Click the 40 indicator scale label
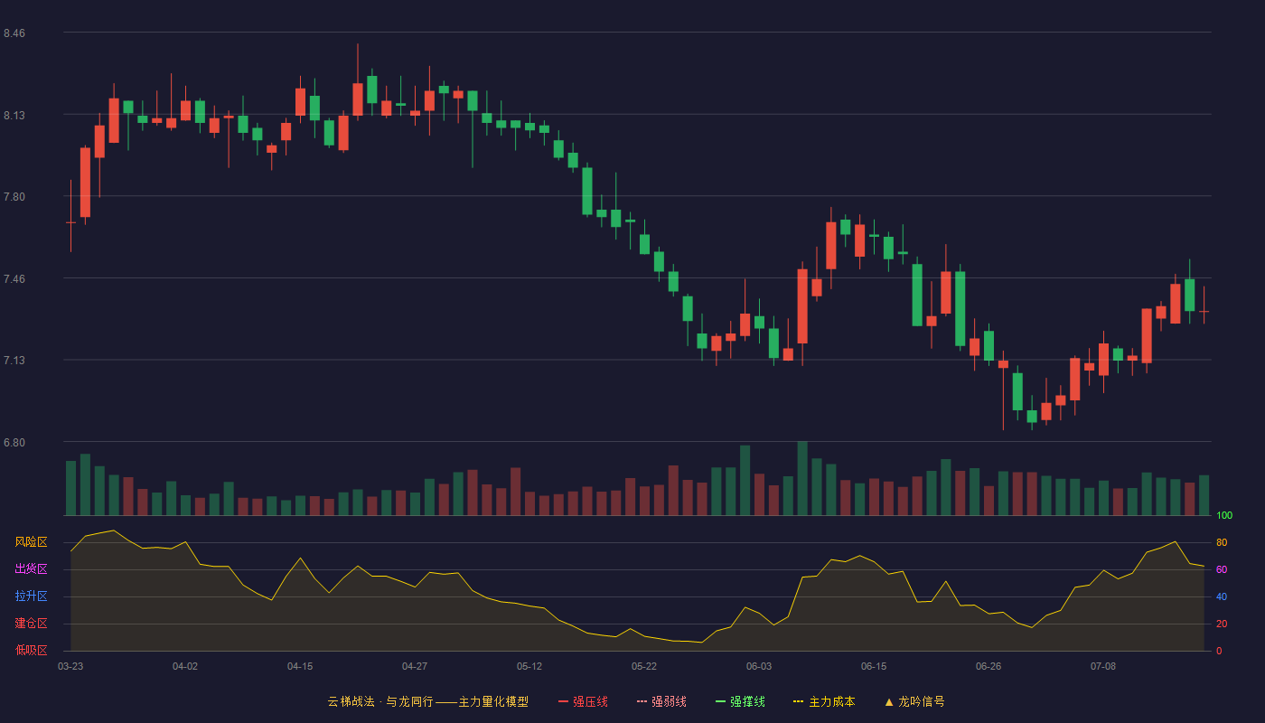 (x=1222, y=596)
